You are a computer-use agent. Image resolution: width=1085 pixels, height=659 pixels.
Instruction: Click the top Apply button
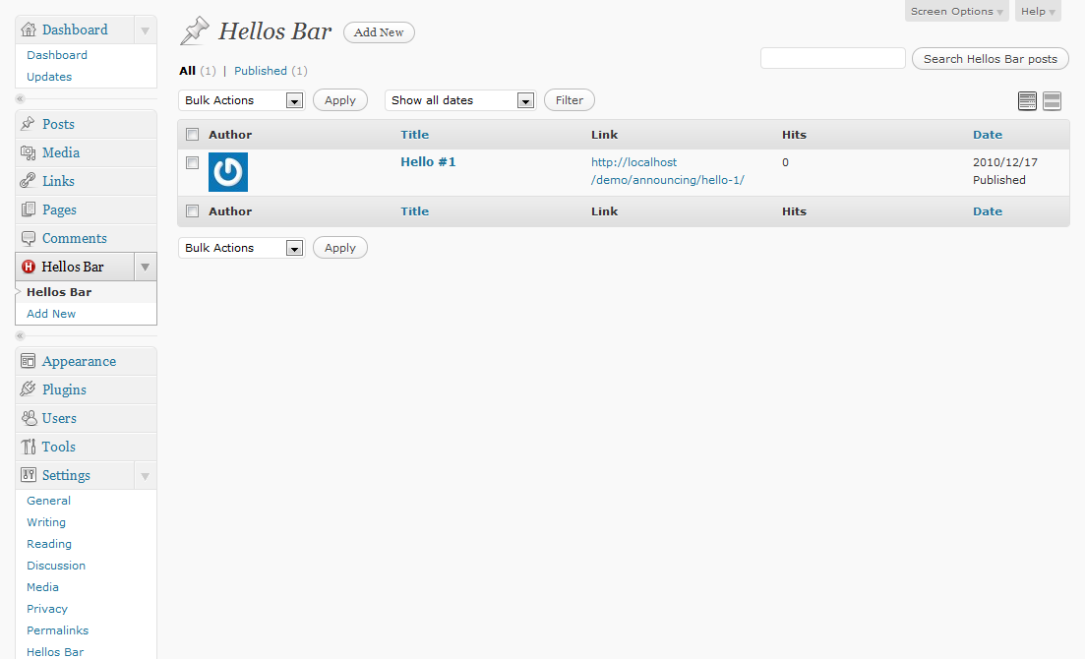pos(339,100)
